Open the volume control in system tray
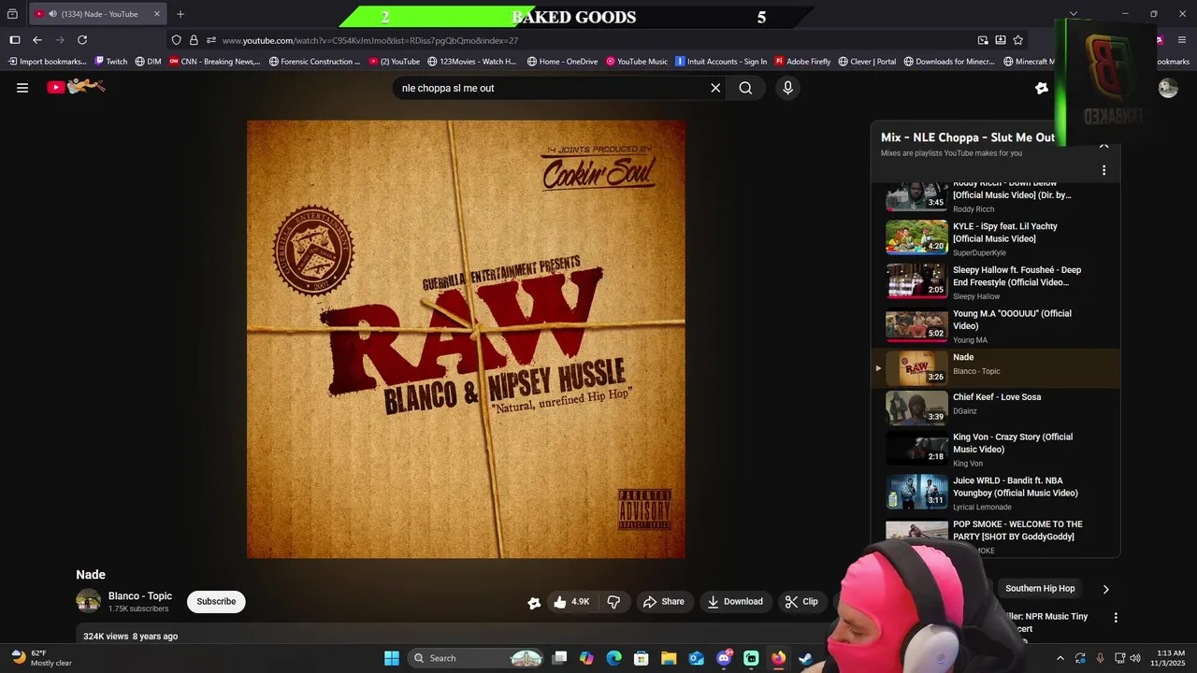 1135,658
